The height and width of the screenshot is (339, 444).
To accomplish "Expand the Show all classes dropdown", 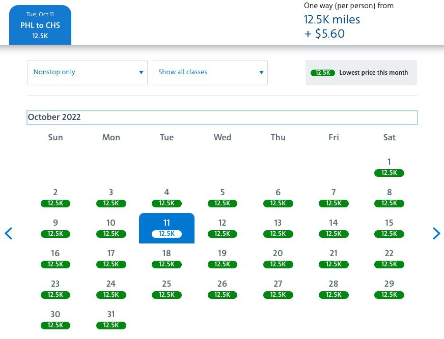I will click(x=210, y=72).
